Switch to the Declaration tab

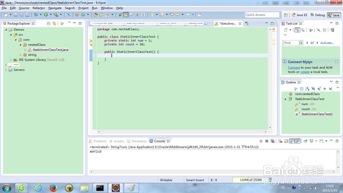coord(137,141)
